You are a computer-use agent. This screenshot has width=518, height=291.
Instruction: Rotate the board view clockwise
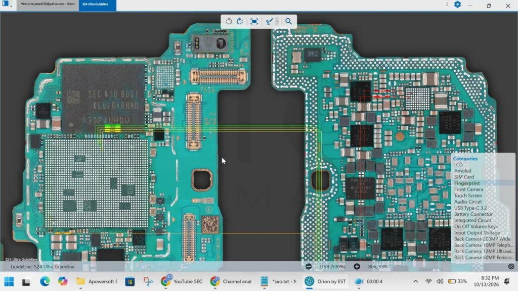pos(240,21)
